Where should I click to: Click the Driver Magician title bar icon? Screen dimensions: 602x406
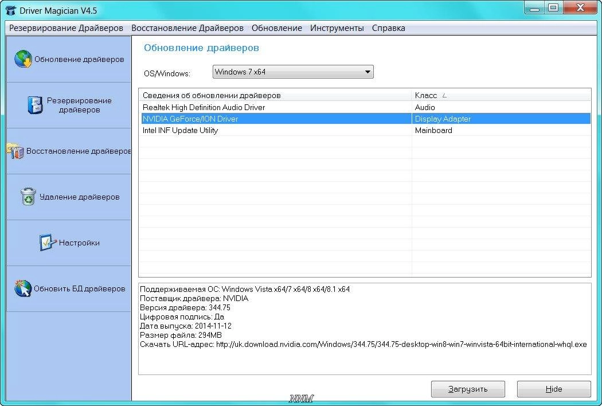point(11,10)
